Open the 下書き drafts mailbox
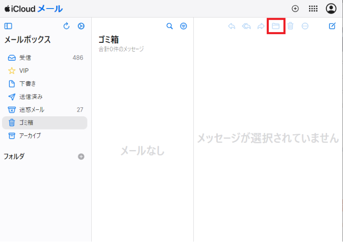 tap(45, 84)
